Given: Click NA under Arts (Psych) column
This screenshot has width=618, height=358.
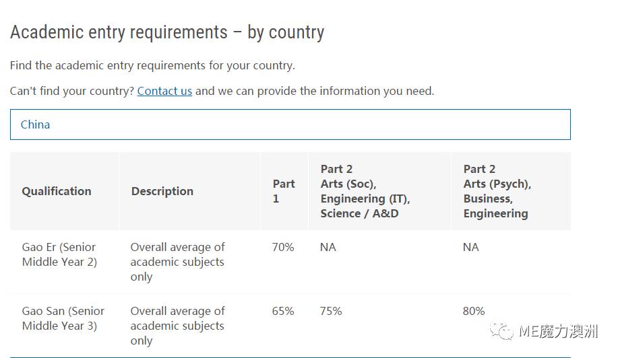Looking at the screenshot, I should 471,247.
